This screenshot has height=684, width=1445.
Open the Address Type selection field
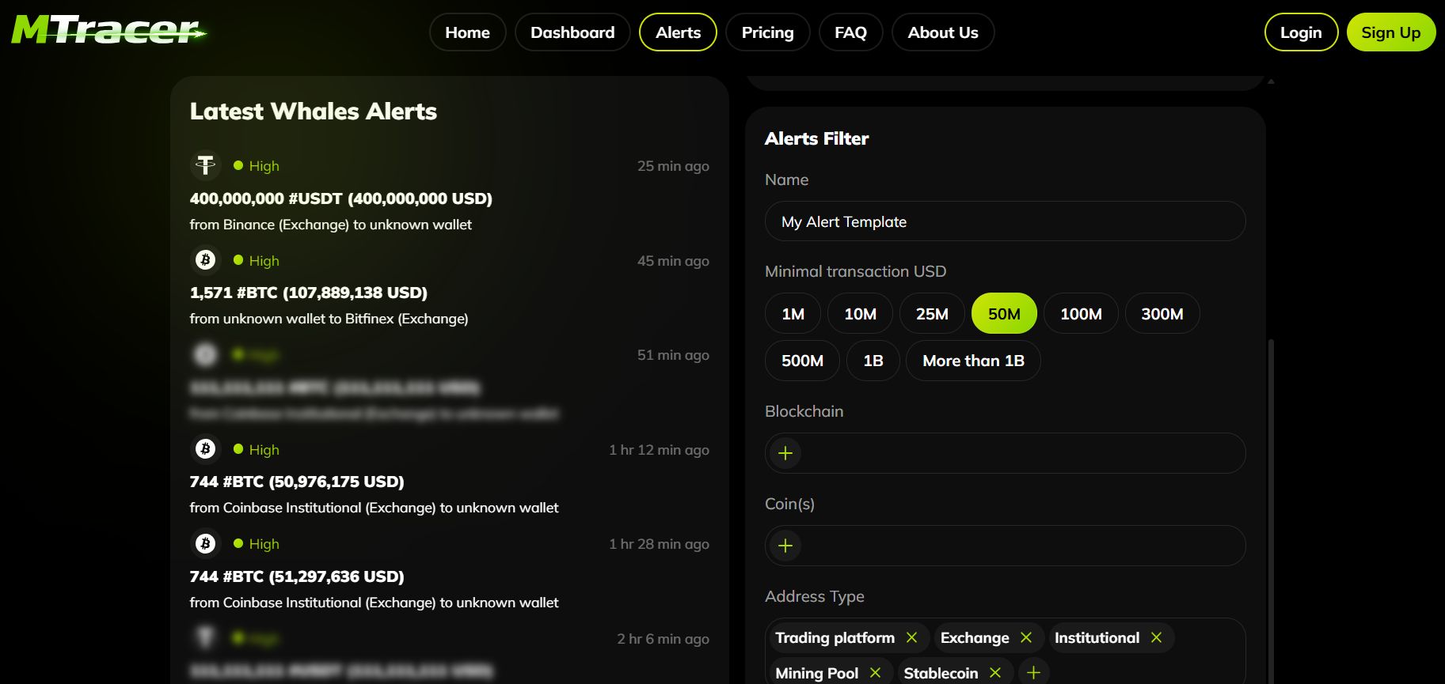1005,651
